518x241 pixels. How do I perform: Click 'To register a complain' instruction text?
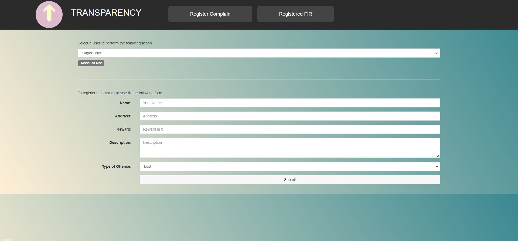(x=120, y=93)
